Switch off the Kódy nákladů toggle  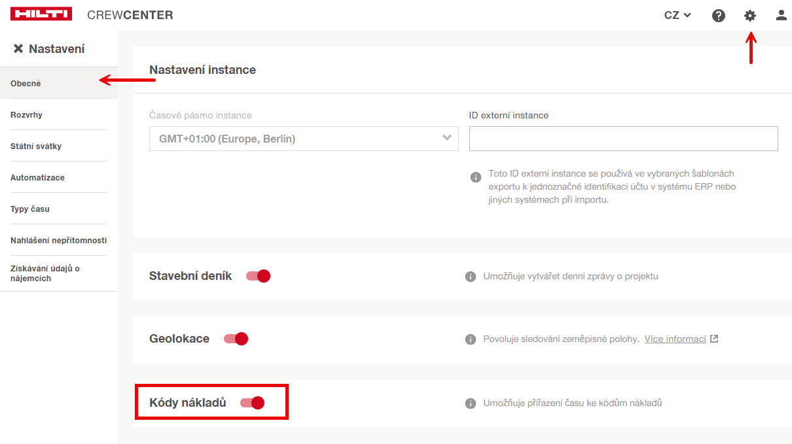(252, 403)
